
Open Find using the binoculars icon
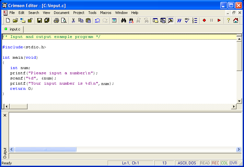coord(123,20)
